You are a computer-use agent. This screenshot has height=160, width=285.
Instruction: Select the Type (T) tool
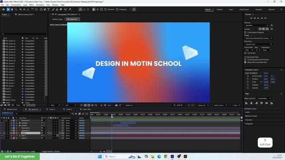(49, 9)
